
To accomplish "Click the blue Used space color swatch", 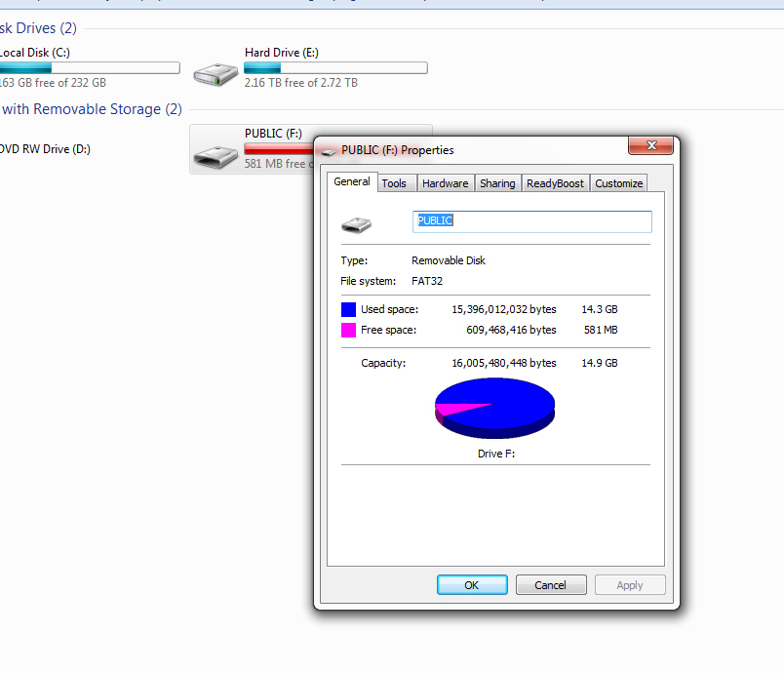I will (x=348, y=309).
